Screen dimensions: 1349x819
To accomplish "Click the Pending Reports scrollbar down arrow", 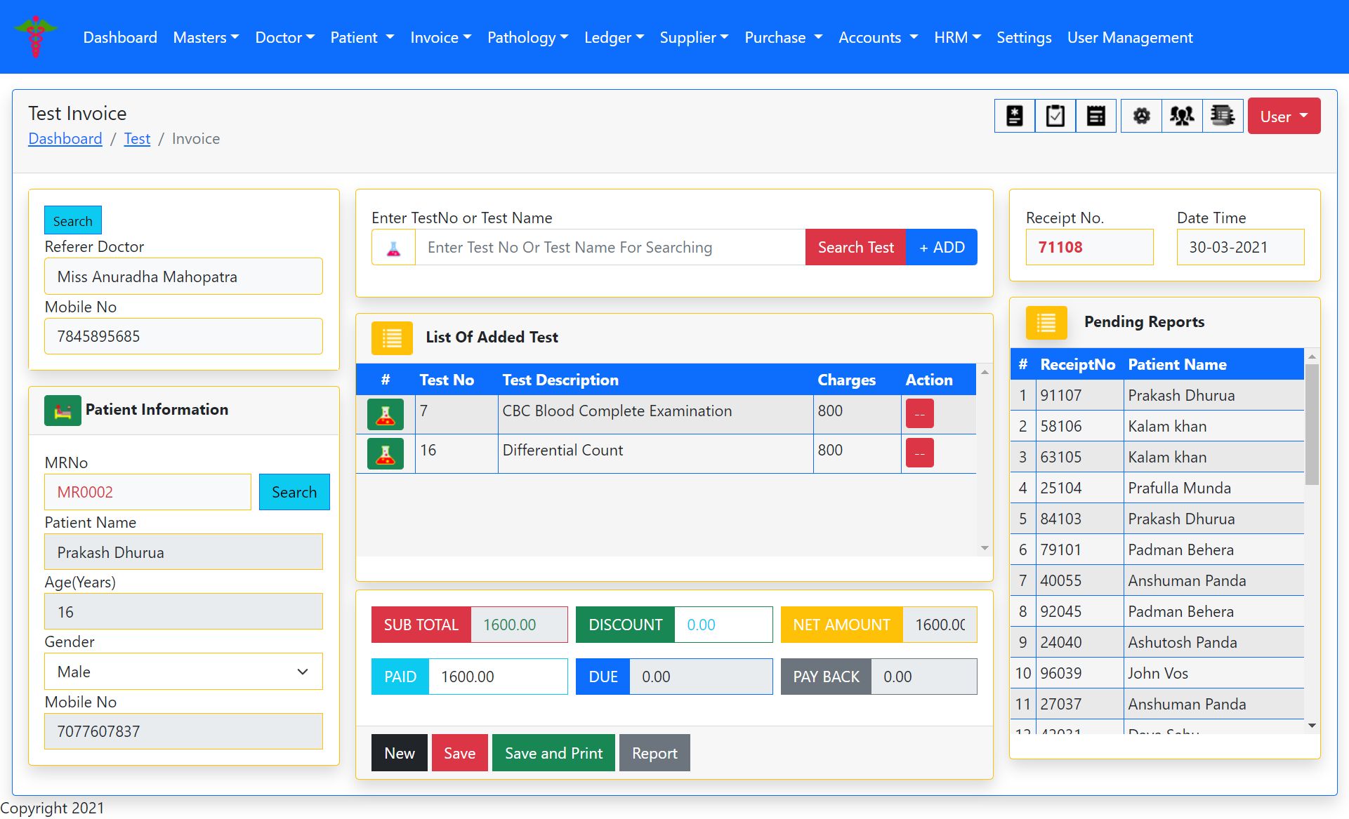I will click(1312, 726).
